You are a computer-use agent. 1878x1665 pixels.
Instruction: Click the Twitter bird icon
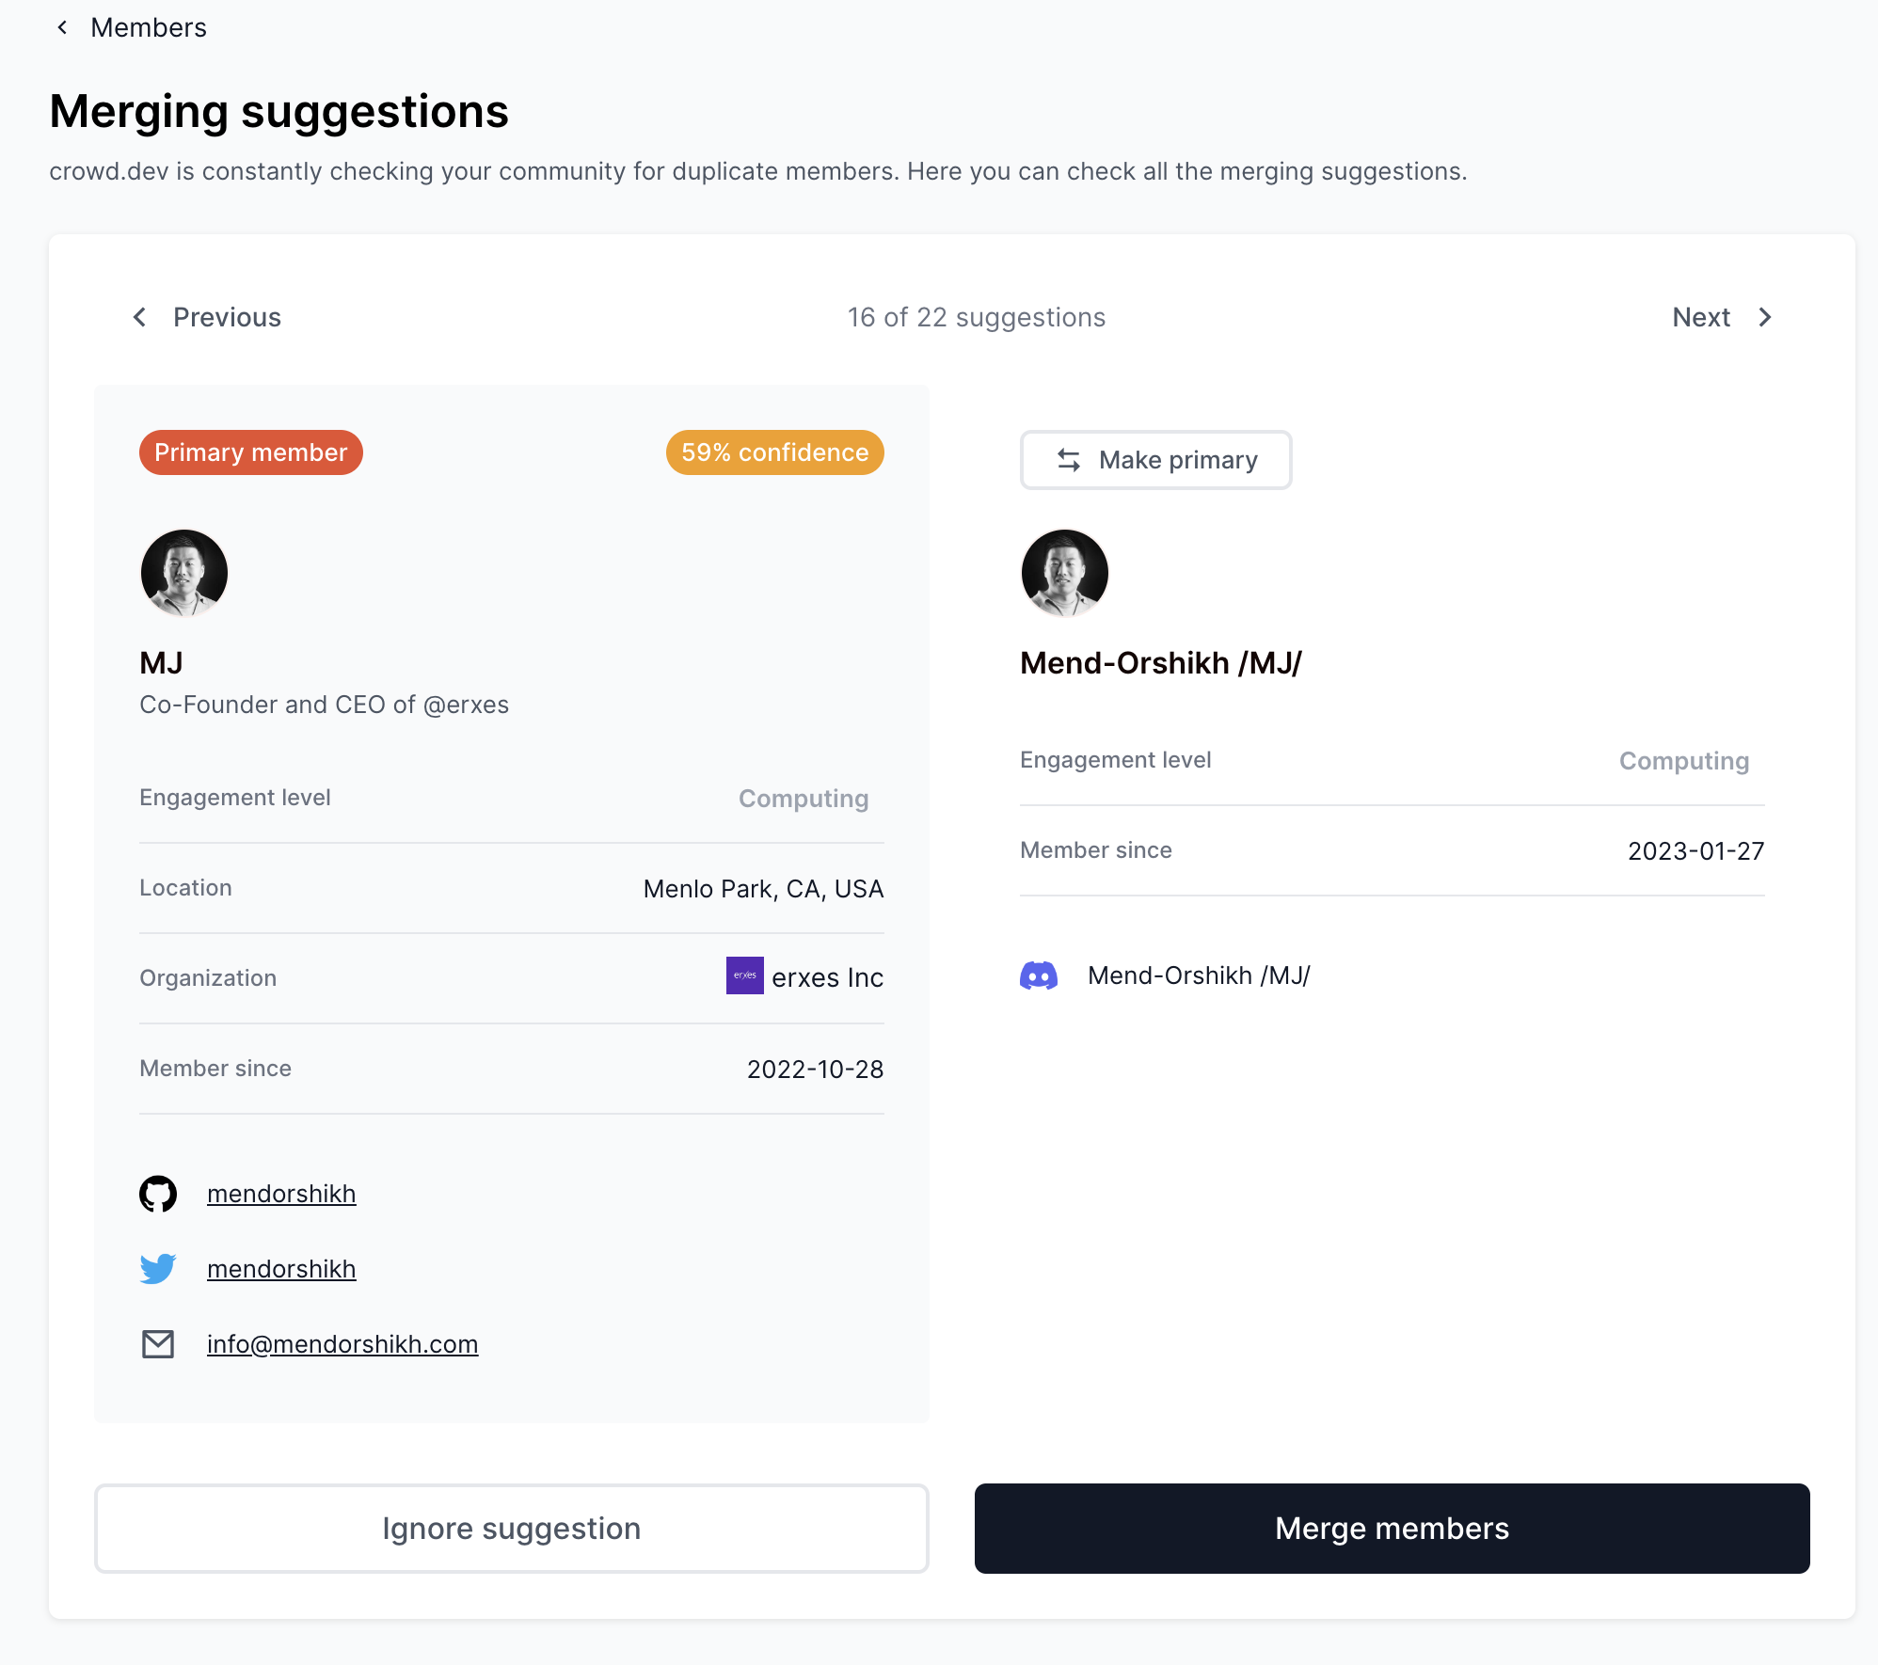[158, 1269]
